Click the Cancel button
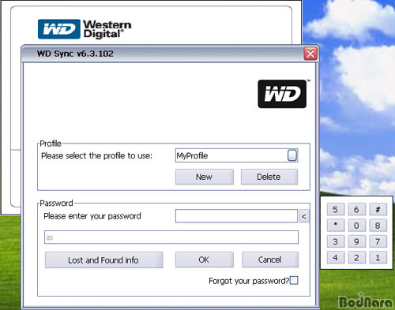395x310 pixels. 270,260
